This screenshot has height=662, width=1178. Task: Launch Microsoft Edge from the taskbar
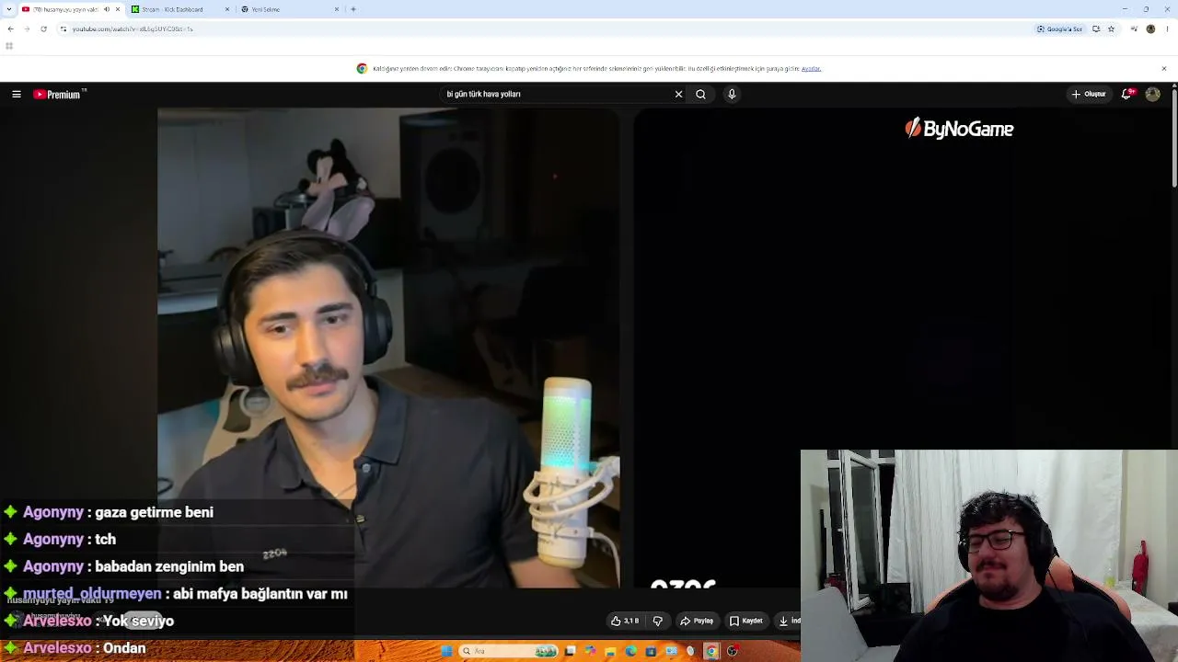tap(630, 651)
